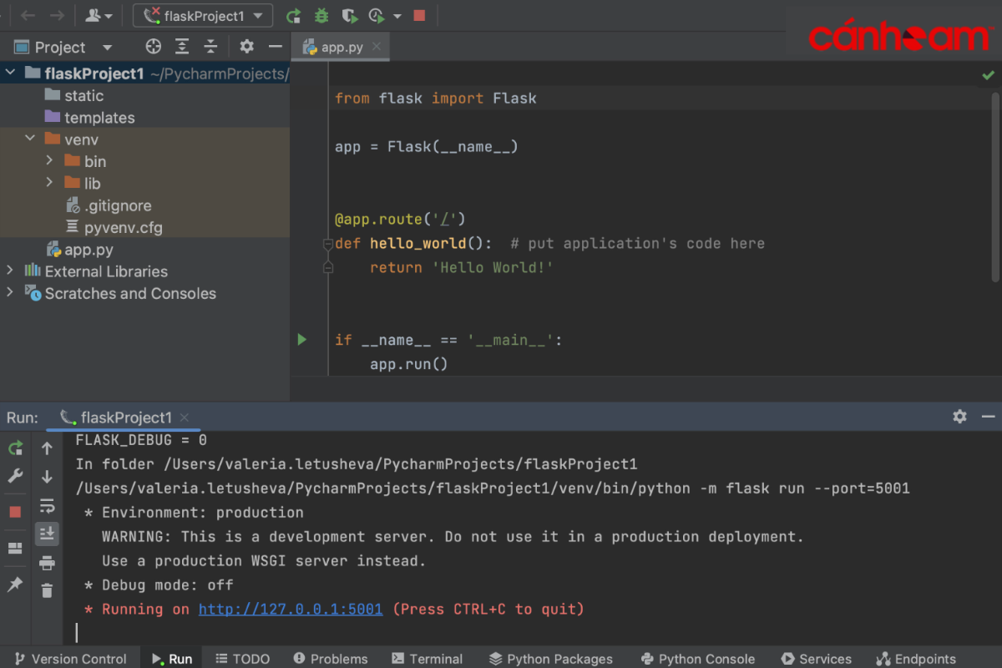
Task: Open the Project view selector dropdown
Action: click(x=107, y=48)
